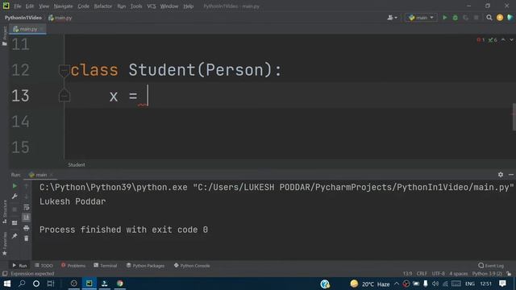The width and height of the screenshot is (516, 290).
Task: Open the View menu
Action: [44, 6]
